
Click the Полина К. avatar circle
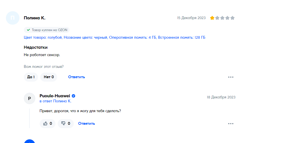coord(13,18)
